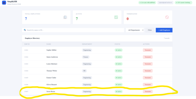Click the CSV synced status pill
196x99 pixels.
click(183, 3)
